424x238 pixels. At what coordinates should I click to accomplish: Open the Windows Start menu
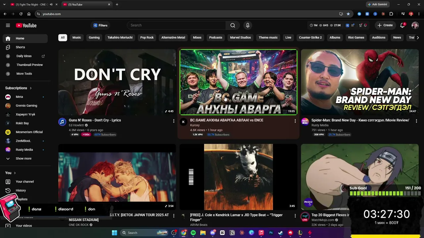coord(114,233)
